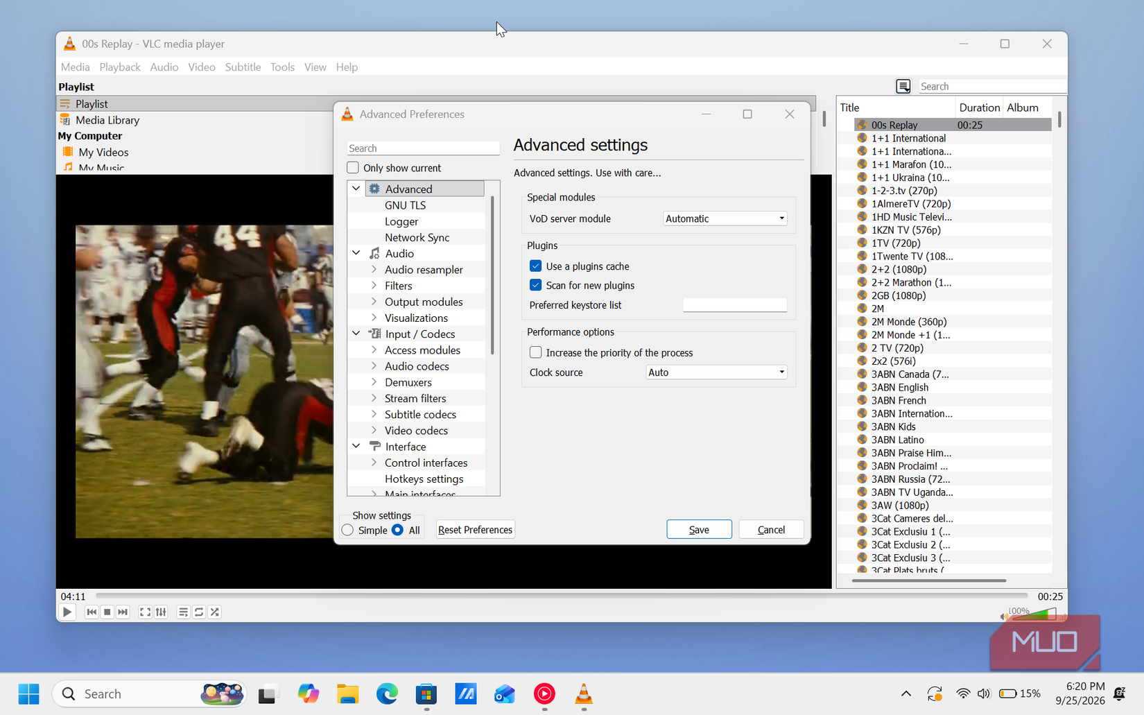Sort playlist by Duration column header
This screenshot has width=1144, height=715.
979,107
